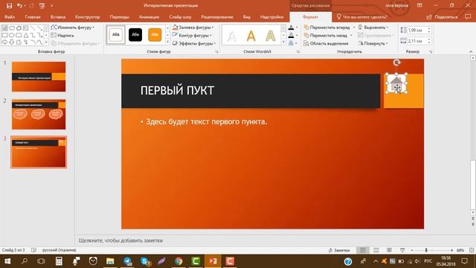
Task: Click the bullet text 'Здесь будет текст первого пункта.'
Action: point(207,121)
